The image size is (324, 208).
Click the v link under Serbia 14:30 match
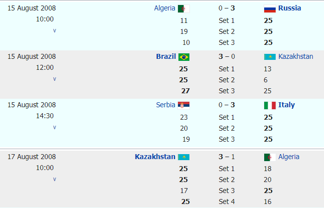[x=54, y=127]
